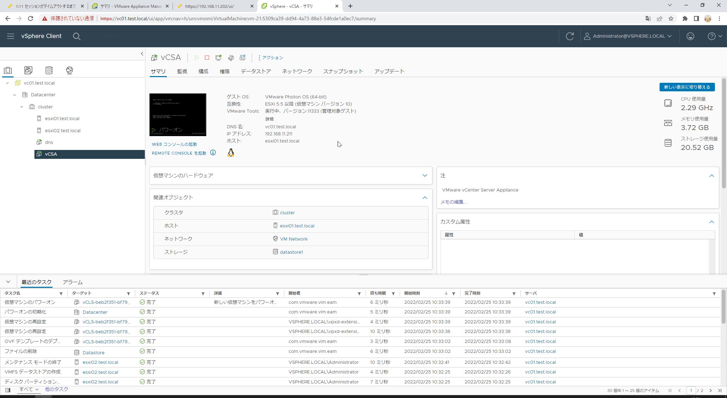This screenshot has width=727, height=398.
Task: Open the ネットワーク tab
Action: tap(297, 71)
